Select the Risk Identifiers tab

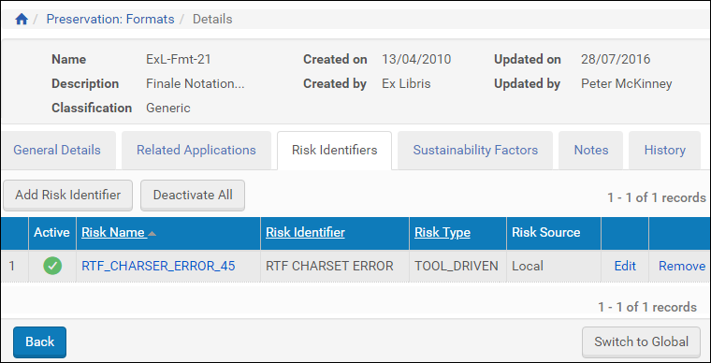point(335,150)
